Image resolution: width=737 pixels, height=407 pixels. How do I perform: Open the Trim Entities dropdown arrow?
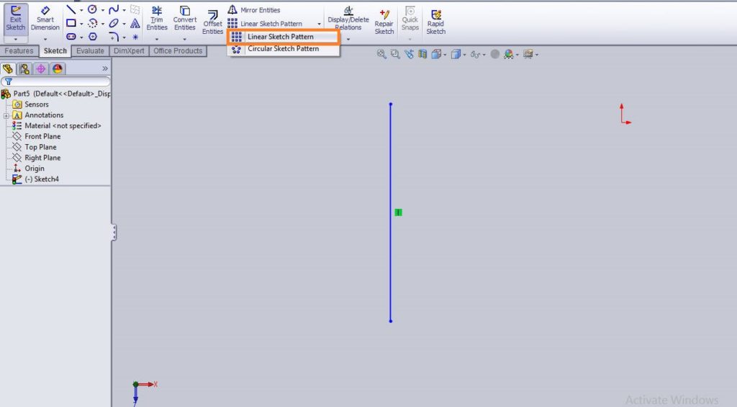pos(156,39)
